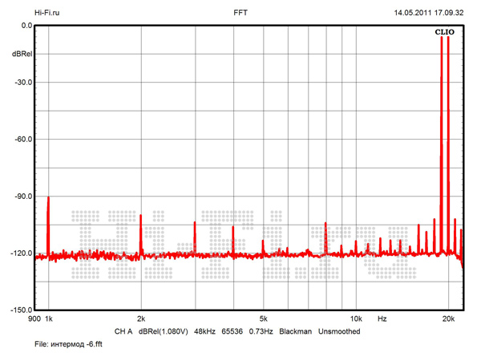The image size is (481, 361).
Task: Select the -90.0 Y axis label
Action: point(22,197)
